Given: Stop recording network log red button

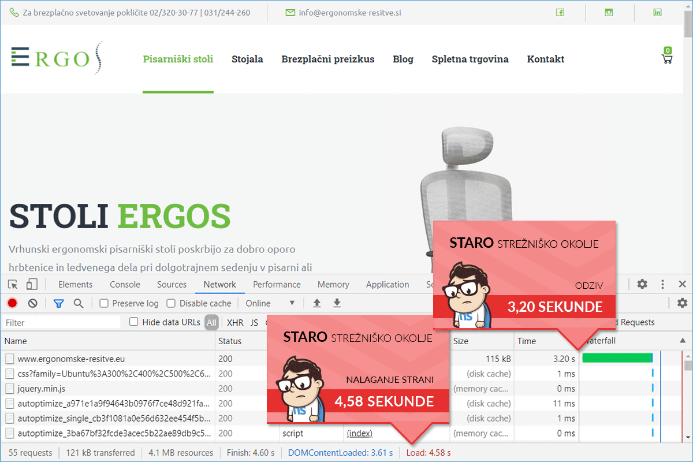Looking at the screenshot, I should pyautogui.click(x=12, y=303).
